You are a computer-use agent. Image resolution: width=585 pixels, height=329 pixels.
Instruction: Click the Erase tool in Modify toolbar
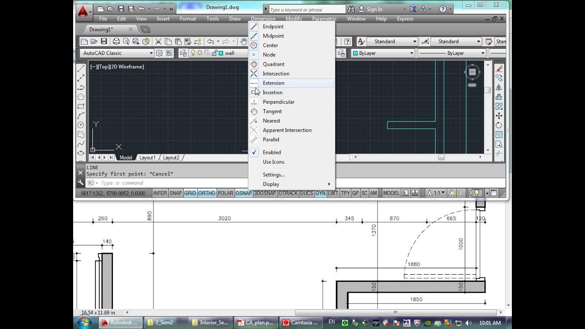(499, 69)
